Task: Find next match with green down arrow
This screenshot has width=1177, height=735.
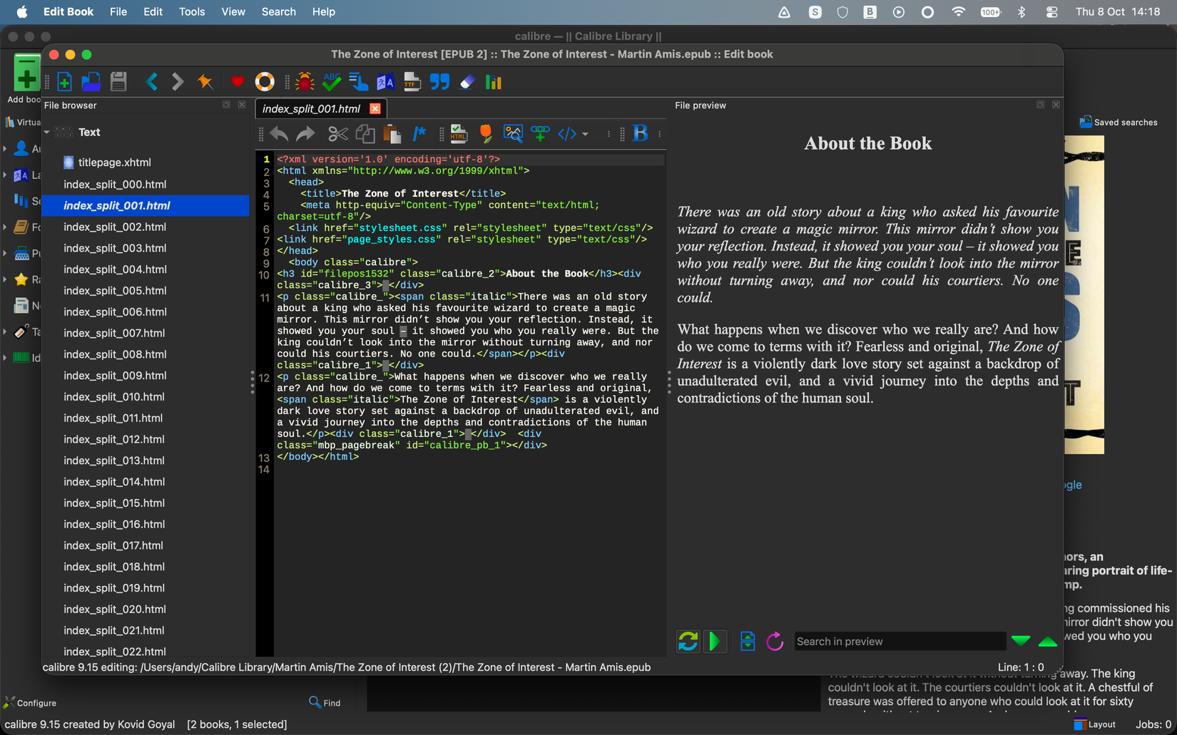Action: tap(1021, 642)
